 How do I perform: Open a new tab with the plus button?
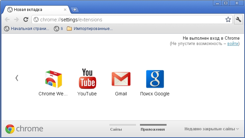point(75,10)
